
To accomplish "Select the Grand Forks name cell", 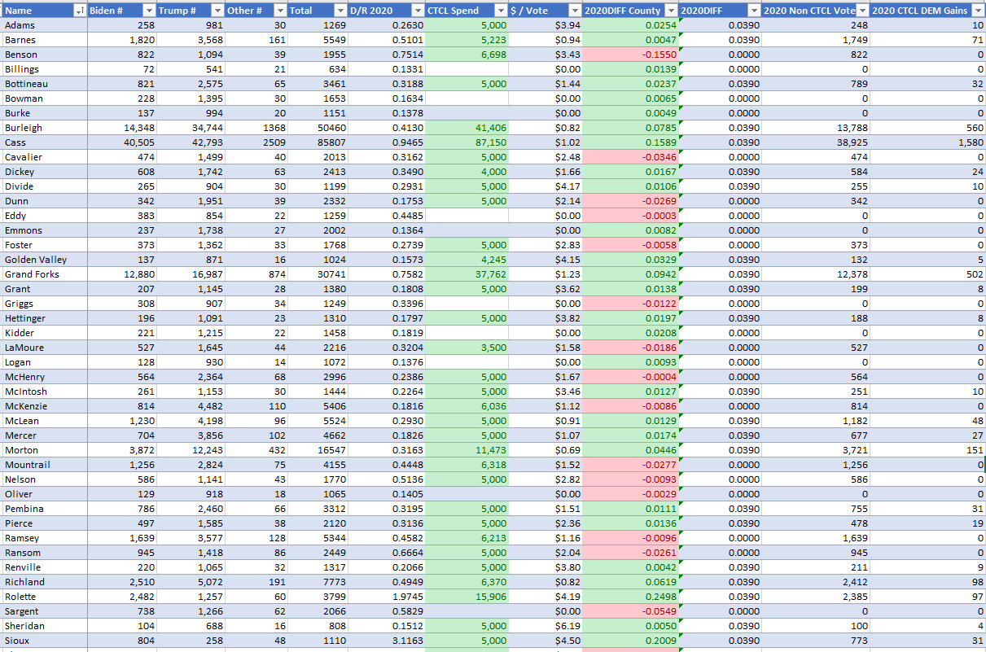I will click(44, 274).
